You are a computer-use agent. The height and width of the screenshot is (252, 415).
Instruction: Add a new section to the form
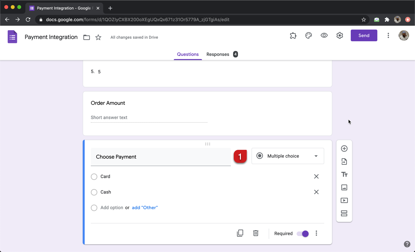tap(344, 213)
